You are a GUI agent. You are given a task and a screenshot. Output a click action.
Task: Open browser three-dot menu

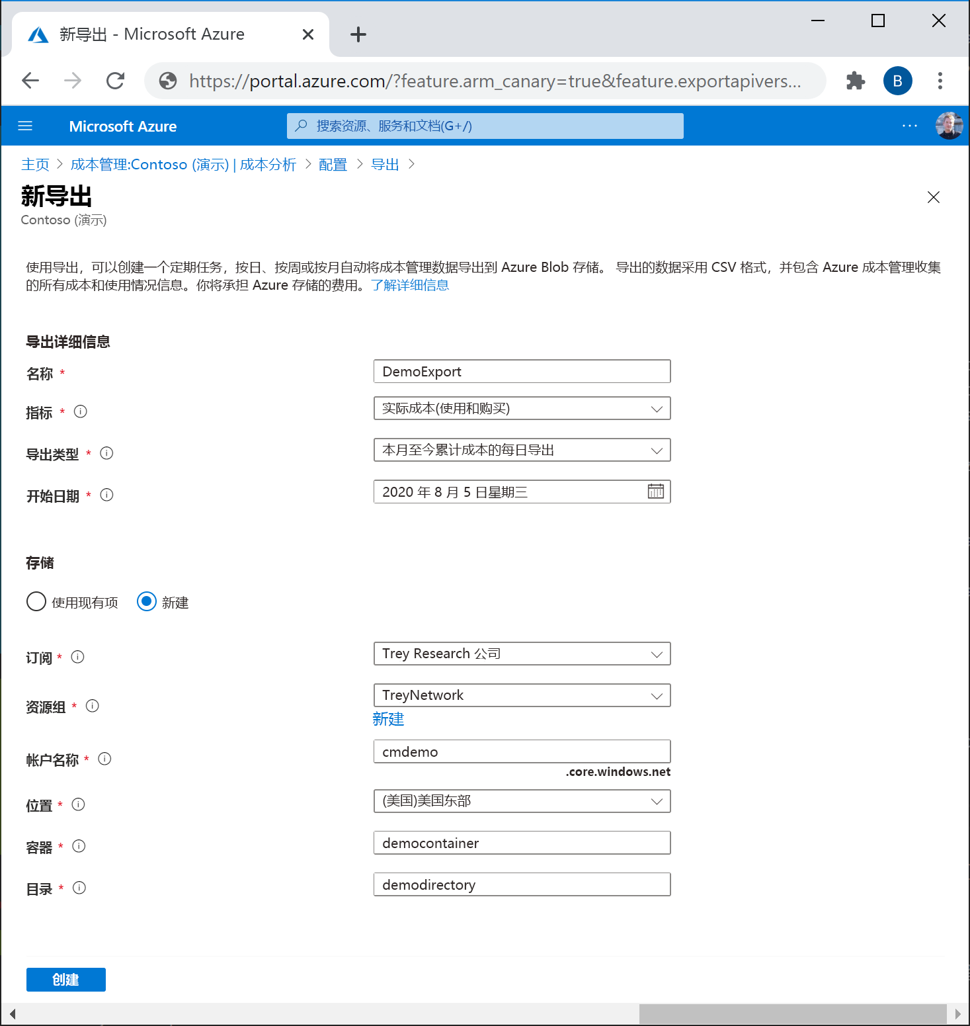(x=940, y=81)
